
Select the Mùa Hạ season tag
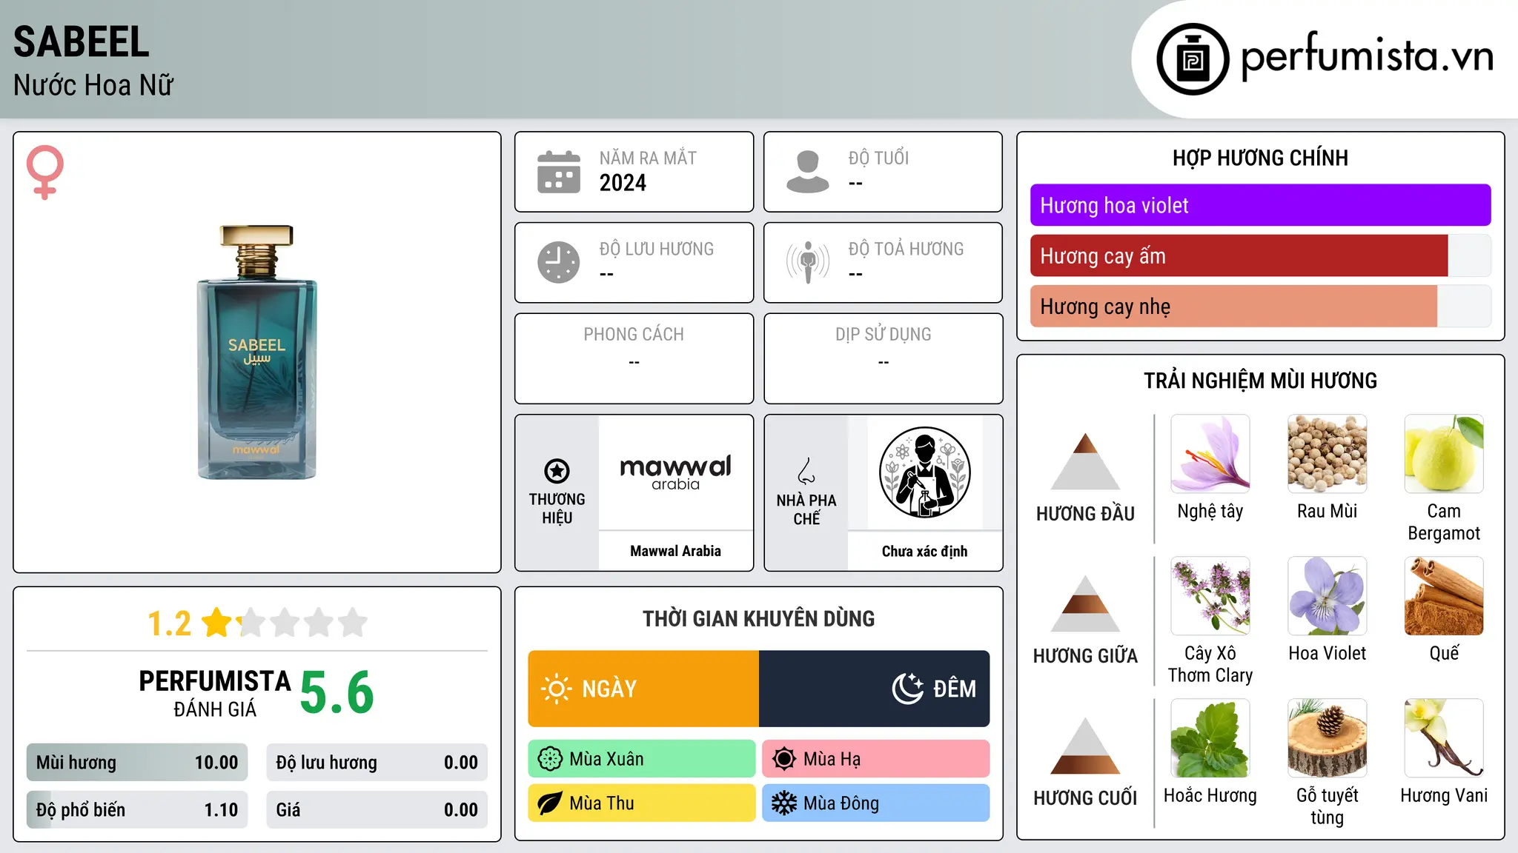tap(876, 759)
